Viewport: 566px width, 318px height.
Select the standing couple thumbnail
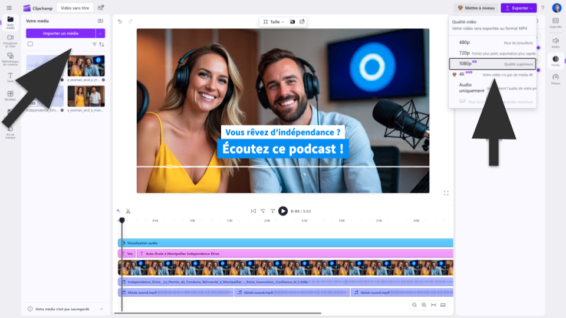(x=86, y=96)
